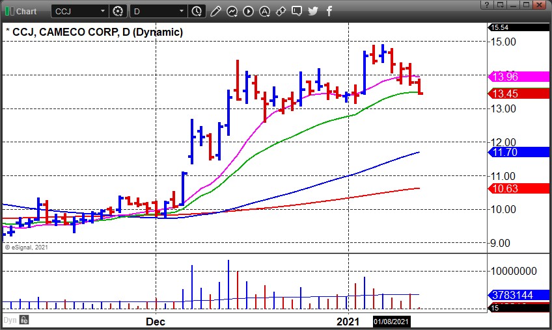Maximize the chart window
Screen dimensions: 552x330
(526, 5)
